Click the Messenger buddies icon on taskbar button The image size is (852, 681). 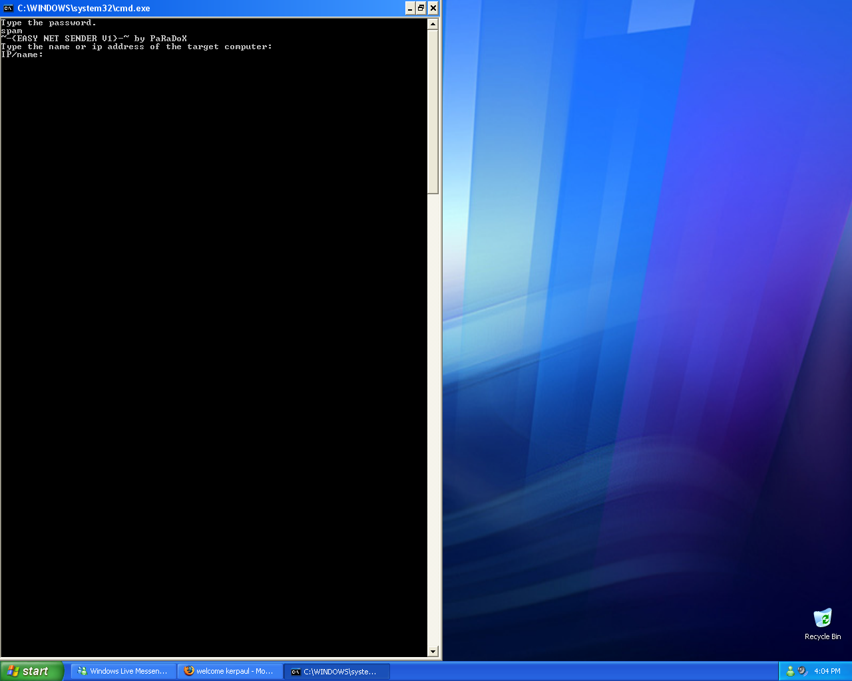(x=82, y=671)
